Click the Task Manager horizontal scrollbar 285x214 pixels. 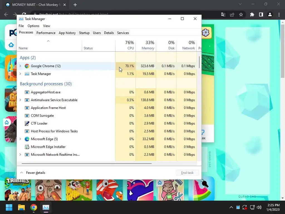87,163
